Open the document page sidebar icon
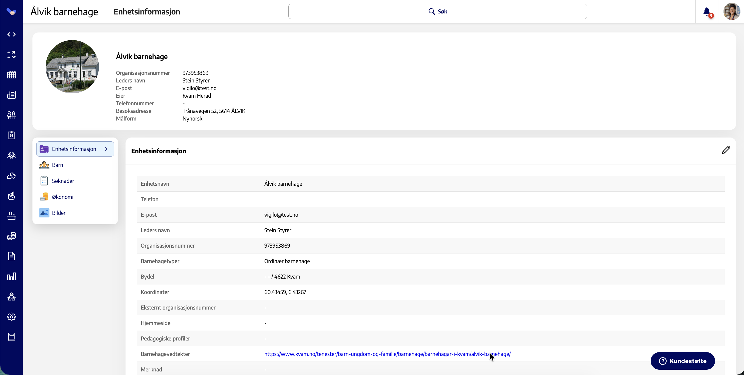The width and height of the screenshot is (744, 375). 11,256
